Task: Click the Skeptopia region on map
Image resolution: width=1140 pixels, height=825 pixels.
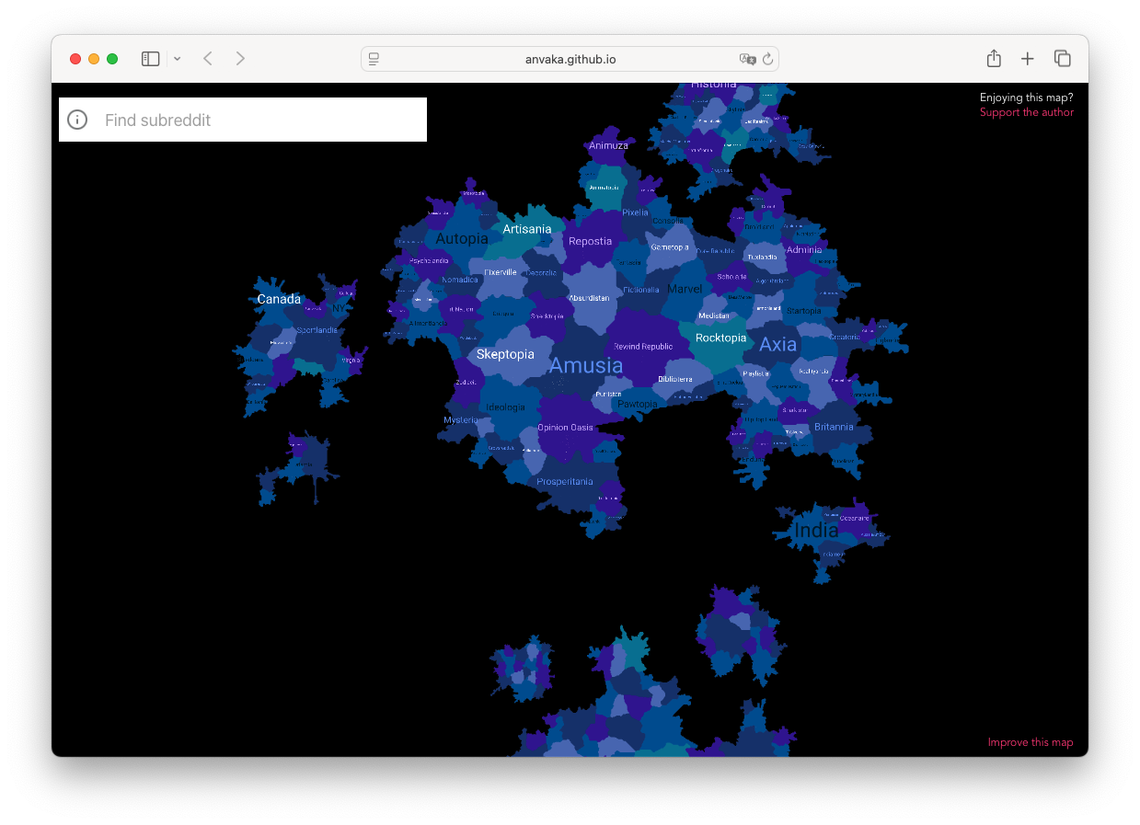Action: tap(505, 354)
